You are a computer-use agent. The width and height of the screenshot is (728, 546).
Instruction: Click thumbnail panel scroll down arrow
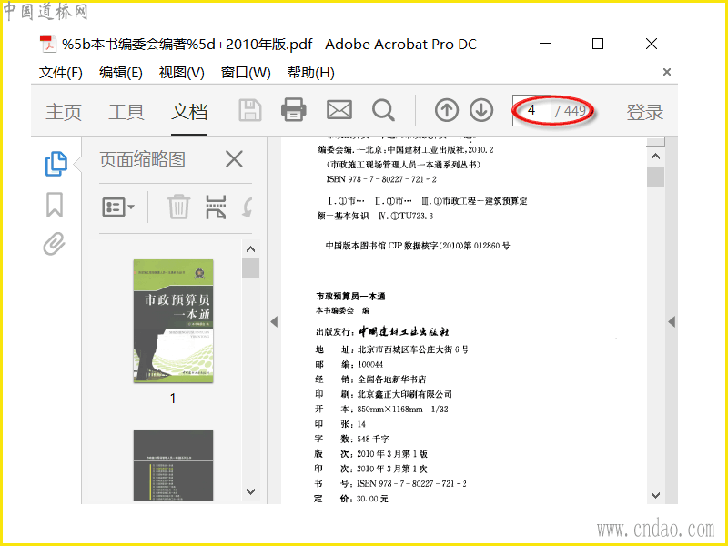click(x=251, y=491)
